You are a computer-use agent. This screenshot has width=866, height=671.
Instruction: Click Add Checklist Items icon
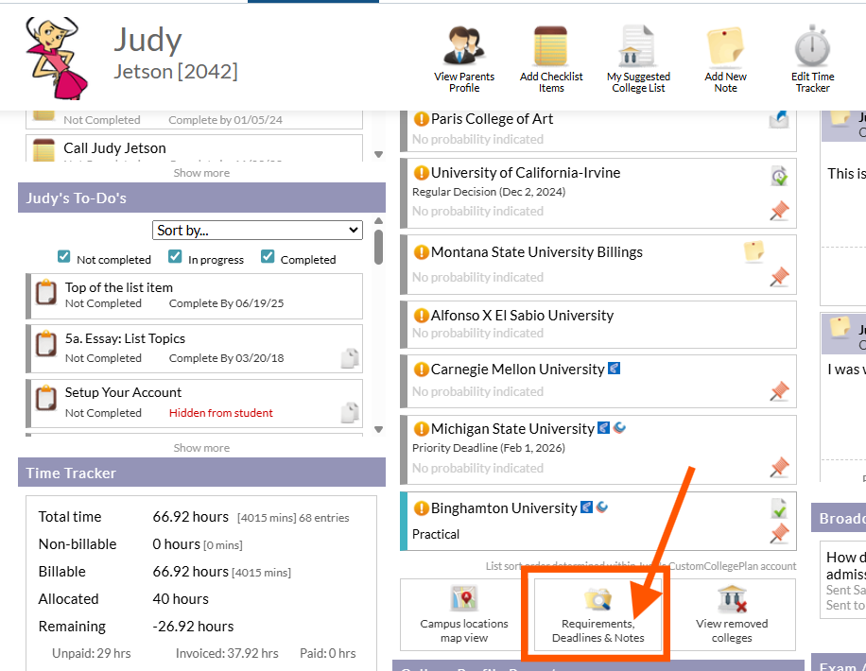550,46
